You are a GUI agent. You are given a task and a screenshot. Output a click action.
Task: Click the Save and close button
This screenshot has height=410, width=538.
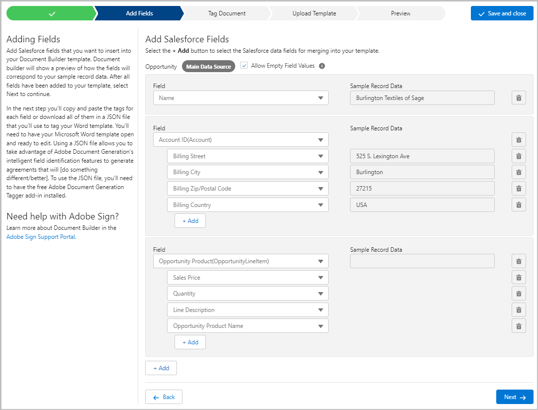point(502,13)
